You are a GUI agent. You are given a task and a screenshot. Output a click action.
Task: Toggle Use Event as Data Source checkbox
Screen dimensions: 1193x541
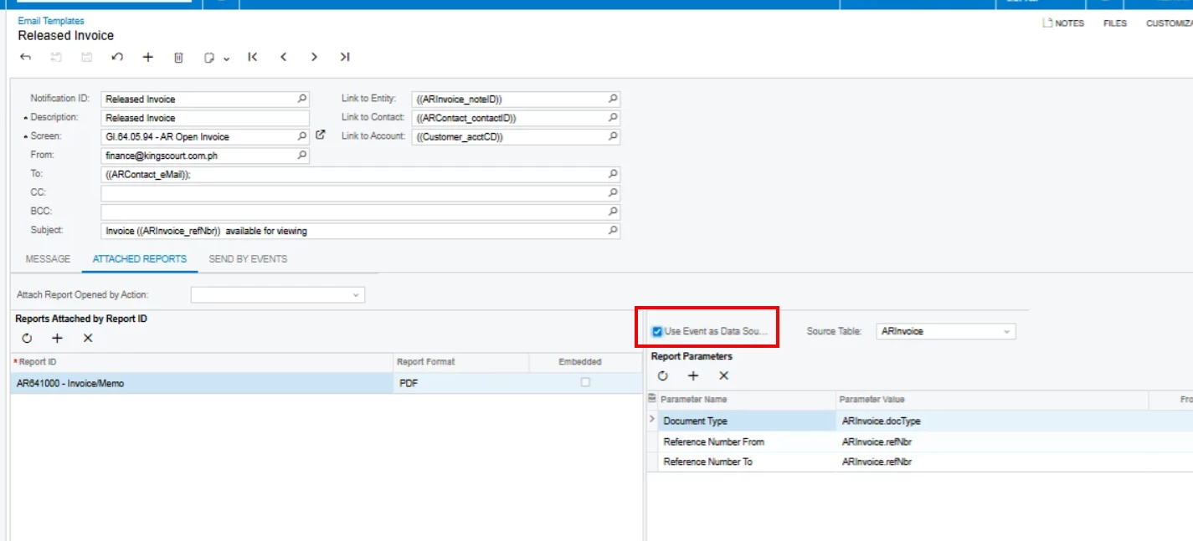[657, 331]
